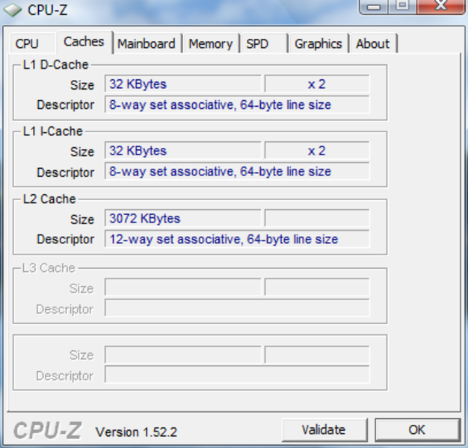This screenshot has height=448, width=468.
Task: Click the L2 Cache size field 3072 KBytes
Action: 183,219
